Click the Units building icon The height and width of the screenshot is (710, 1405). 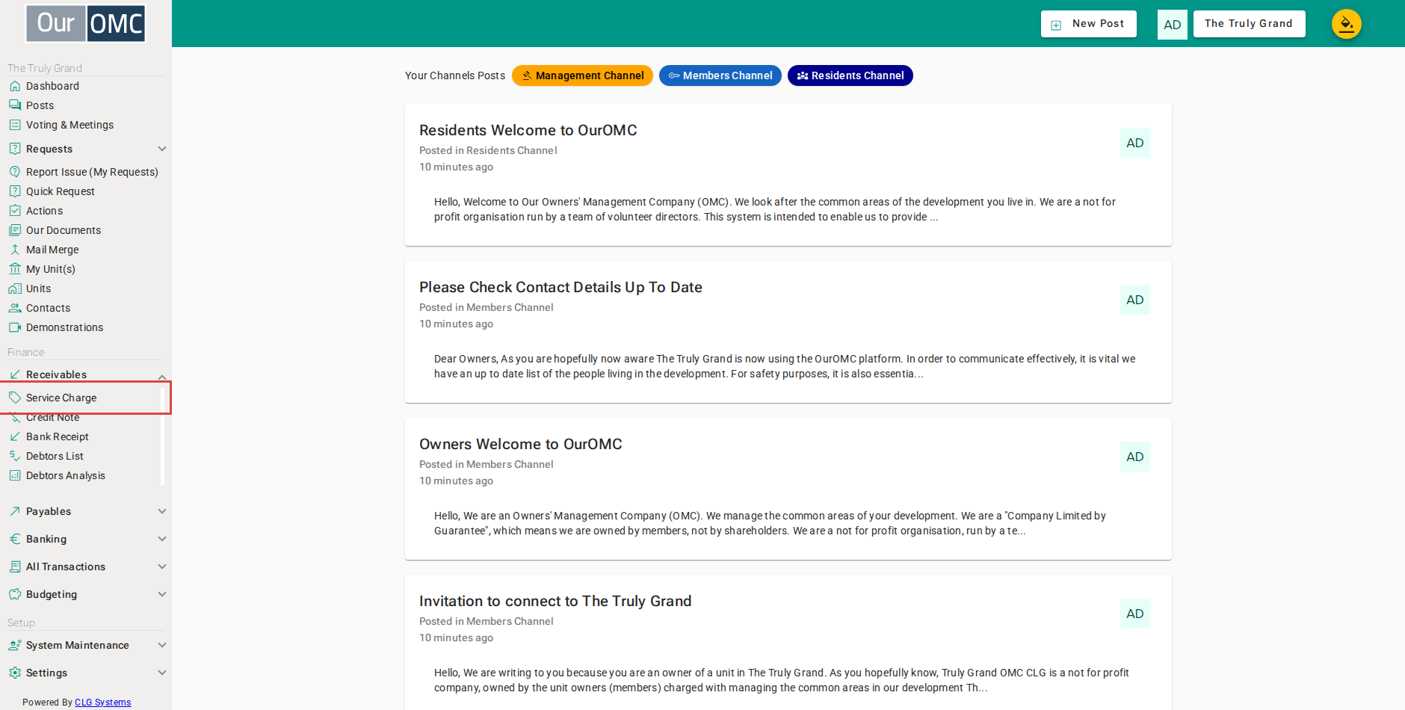(x=15, y=288)
